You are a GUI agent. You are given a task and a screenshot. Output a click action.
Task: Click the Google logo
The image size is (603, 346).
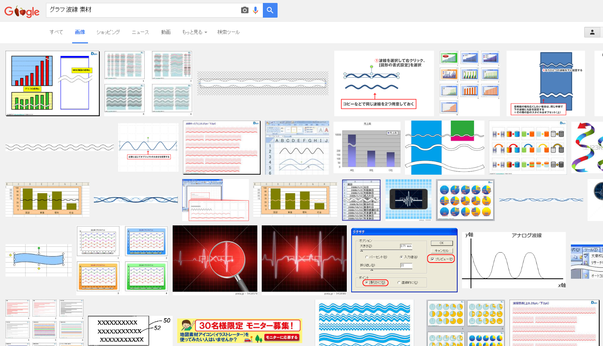22,12
